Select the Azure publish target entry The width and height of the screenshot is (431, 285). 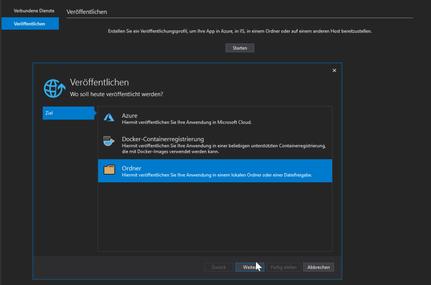pos(189,118)
